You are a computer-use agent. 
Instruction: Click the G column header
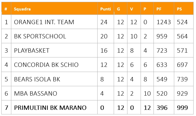tap(118, 9)
